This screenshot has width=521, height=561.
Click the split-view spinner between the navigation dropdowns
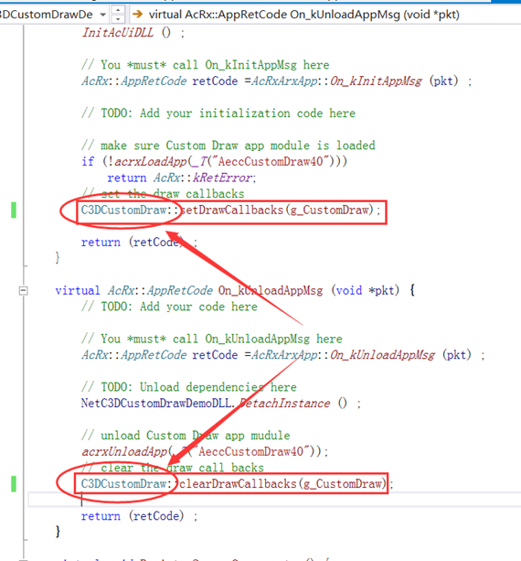[x=118, y=15]
